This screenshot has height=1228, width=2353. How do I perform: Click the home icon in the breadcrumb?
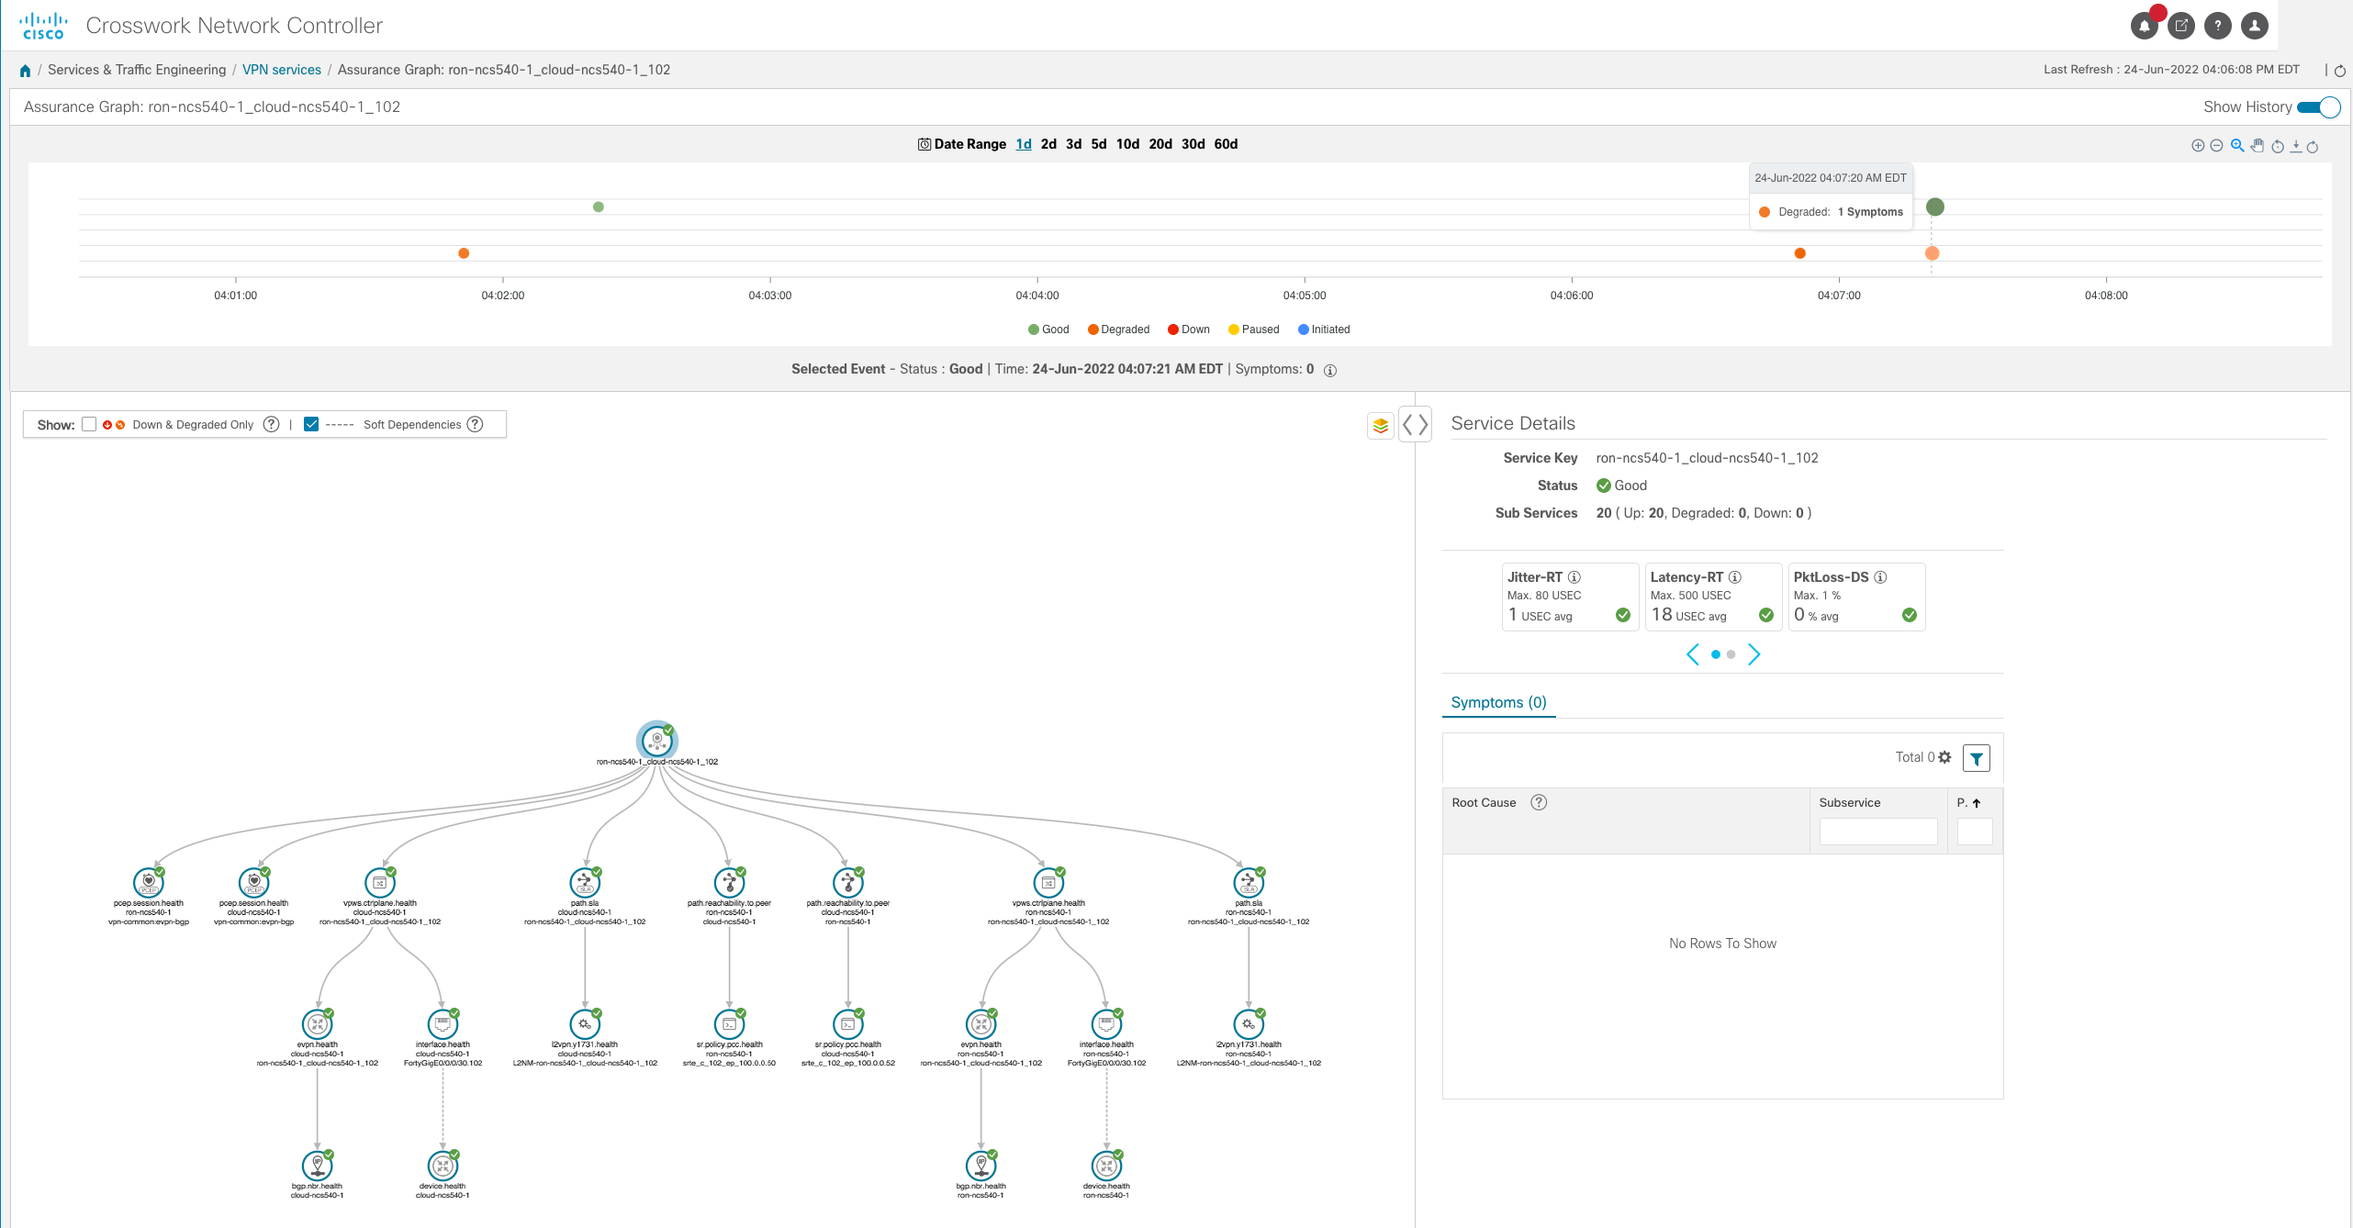pos(25,71)
